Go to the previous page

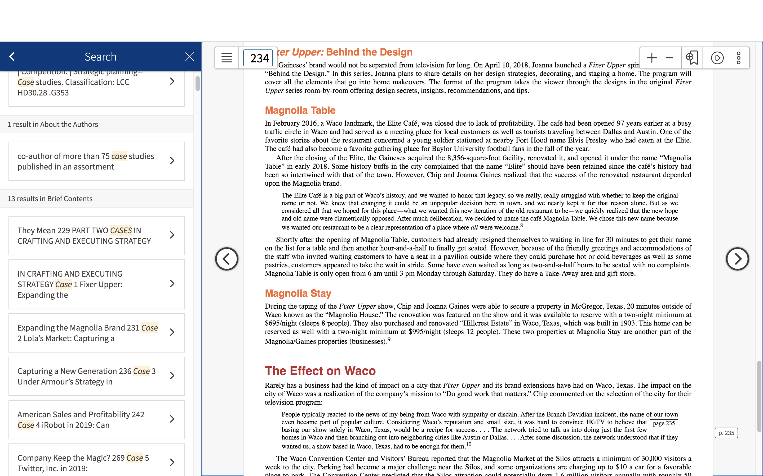(x=227, y=259)
